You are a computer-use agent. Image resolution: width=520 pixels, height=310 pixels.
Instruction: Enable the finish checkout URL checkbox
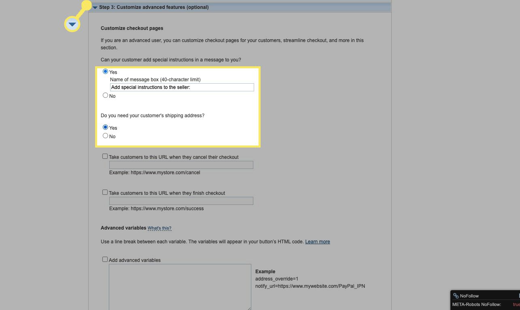tap(105, 192)
